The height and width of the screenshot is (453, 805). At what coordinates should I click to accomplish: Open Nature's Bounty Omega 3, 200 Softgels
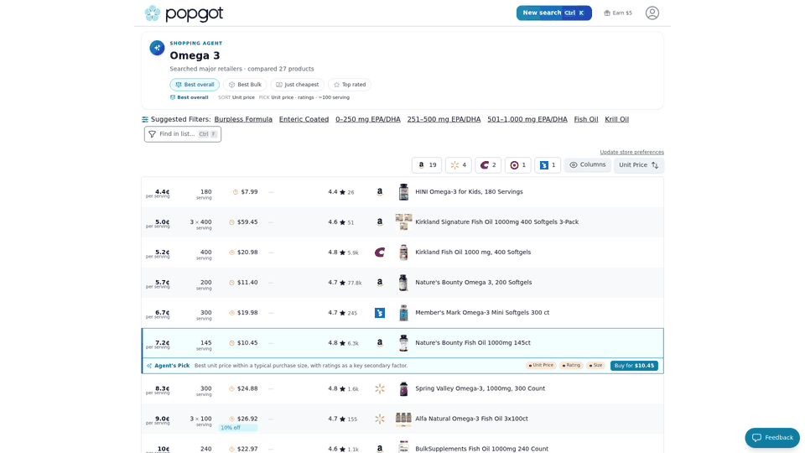tap(473, 283)
